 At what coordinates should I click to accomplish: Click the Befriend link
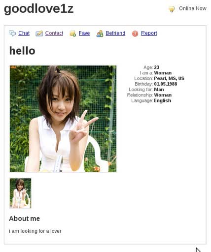click(x=115, y=33)
